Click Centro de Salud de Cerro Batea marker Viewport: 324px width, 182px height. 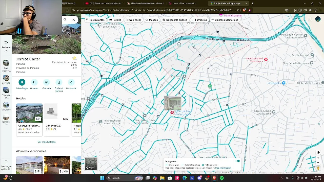pos(172,112)
